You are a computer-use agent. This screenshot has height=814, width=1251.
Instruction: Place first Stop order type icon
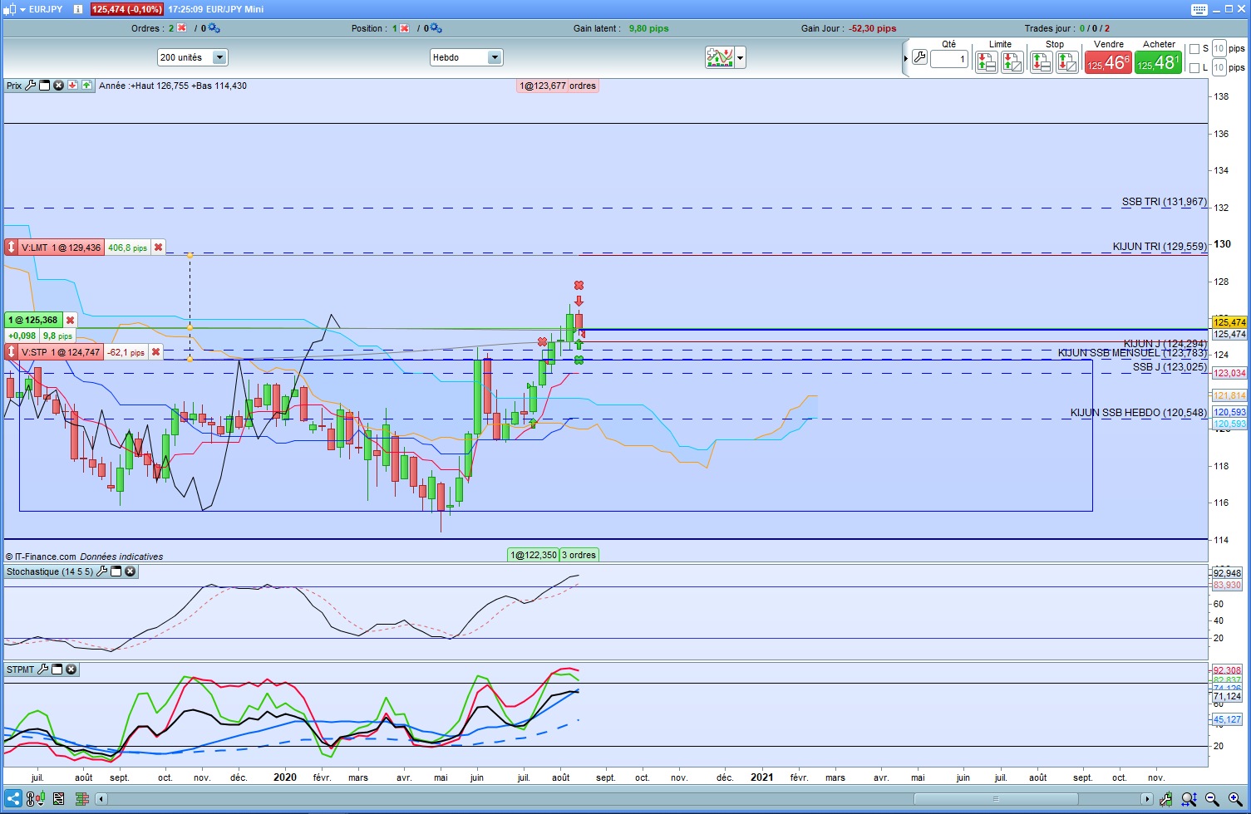point(1041,62)
